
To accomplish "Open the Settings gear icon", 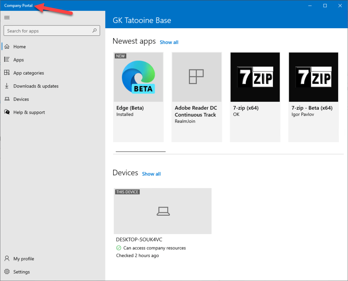I will 7,272.
